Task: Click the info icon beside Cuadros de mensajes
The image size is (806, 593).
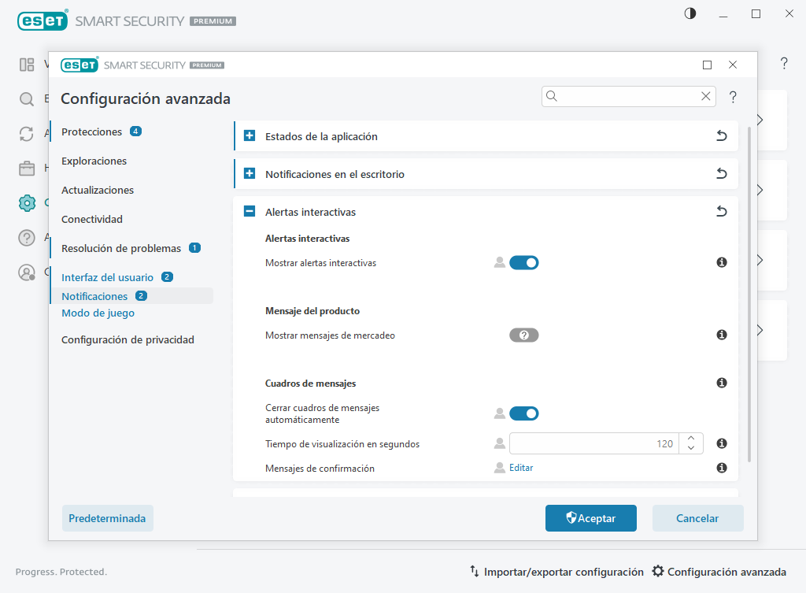Action: pyautogui.click(x=721, y=383)
